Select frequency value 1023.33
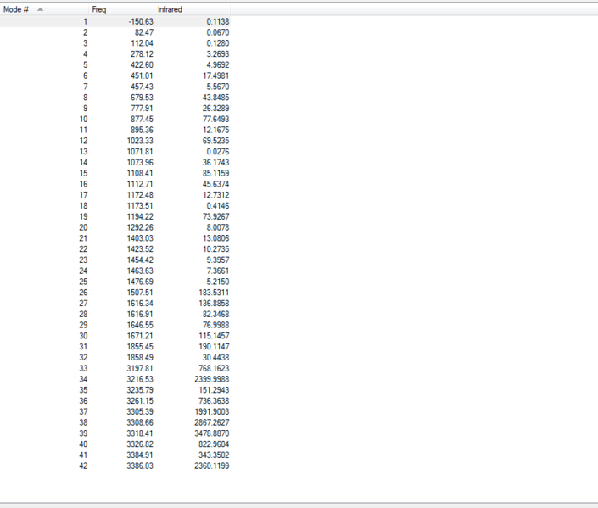This screenshot has height=508, width=598. (x=140, y=141)
